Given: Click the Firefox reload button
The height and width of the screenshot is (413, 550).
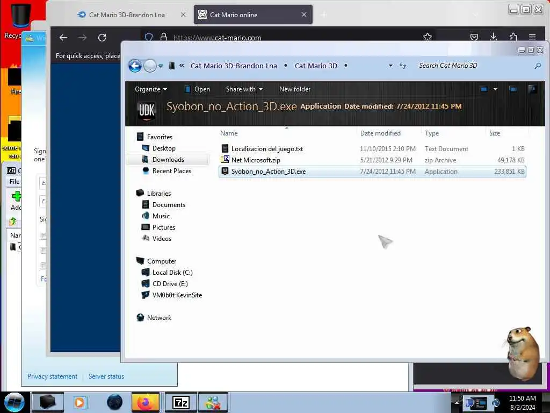Looking at the screenshot, I should coord(102,38).
